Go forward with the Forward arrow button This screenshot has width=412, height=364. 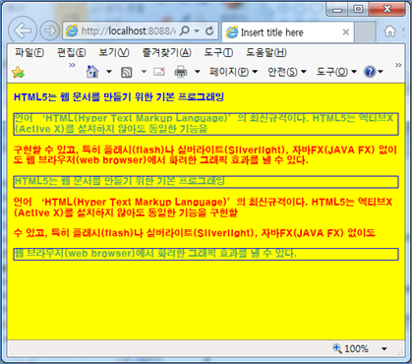point(50,30)
